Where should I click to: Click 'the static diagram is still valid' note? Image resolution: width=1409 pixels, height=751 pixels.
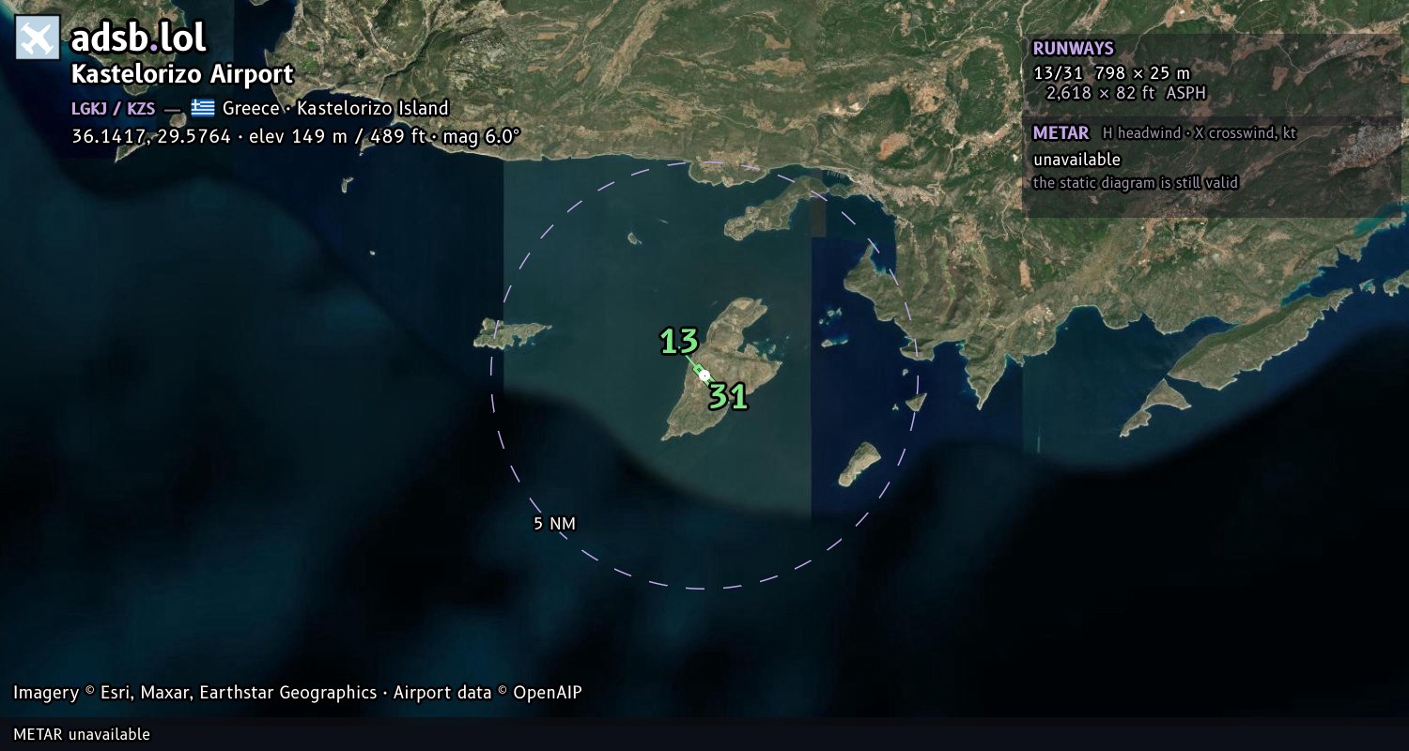[x=1136, y=183]
